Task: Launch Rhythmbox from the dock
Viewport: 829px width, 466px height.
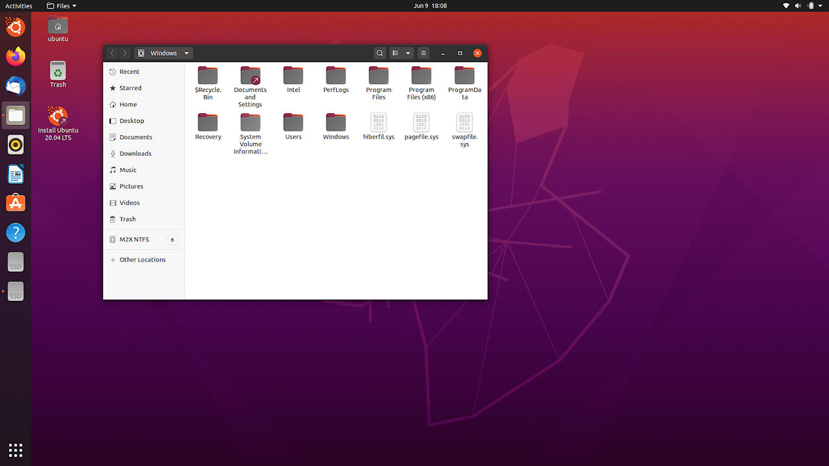Action: pos(16,145)
